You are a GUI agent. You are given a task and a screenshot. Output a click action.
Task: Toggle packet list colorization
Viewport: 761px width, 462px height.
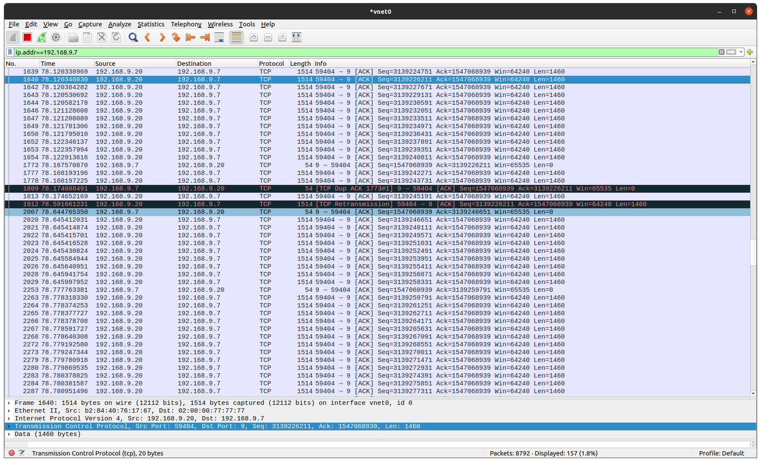[236, 38]
